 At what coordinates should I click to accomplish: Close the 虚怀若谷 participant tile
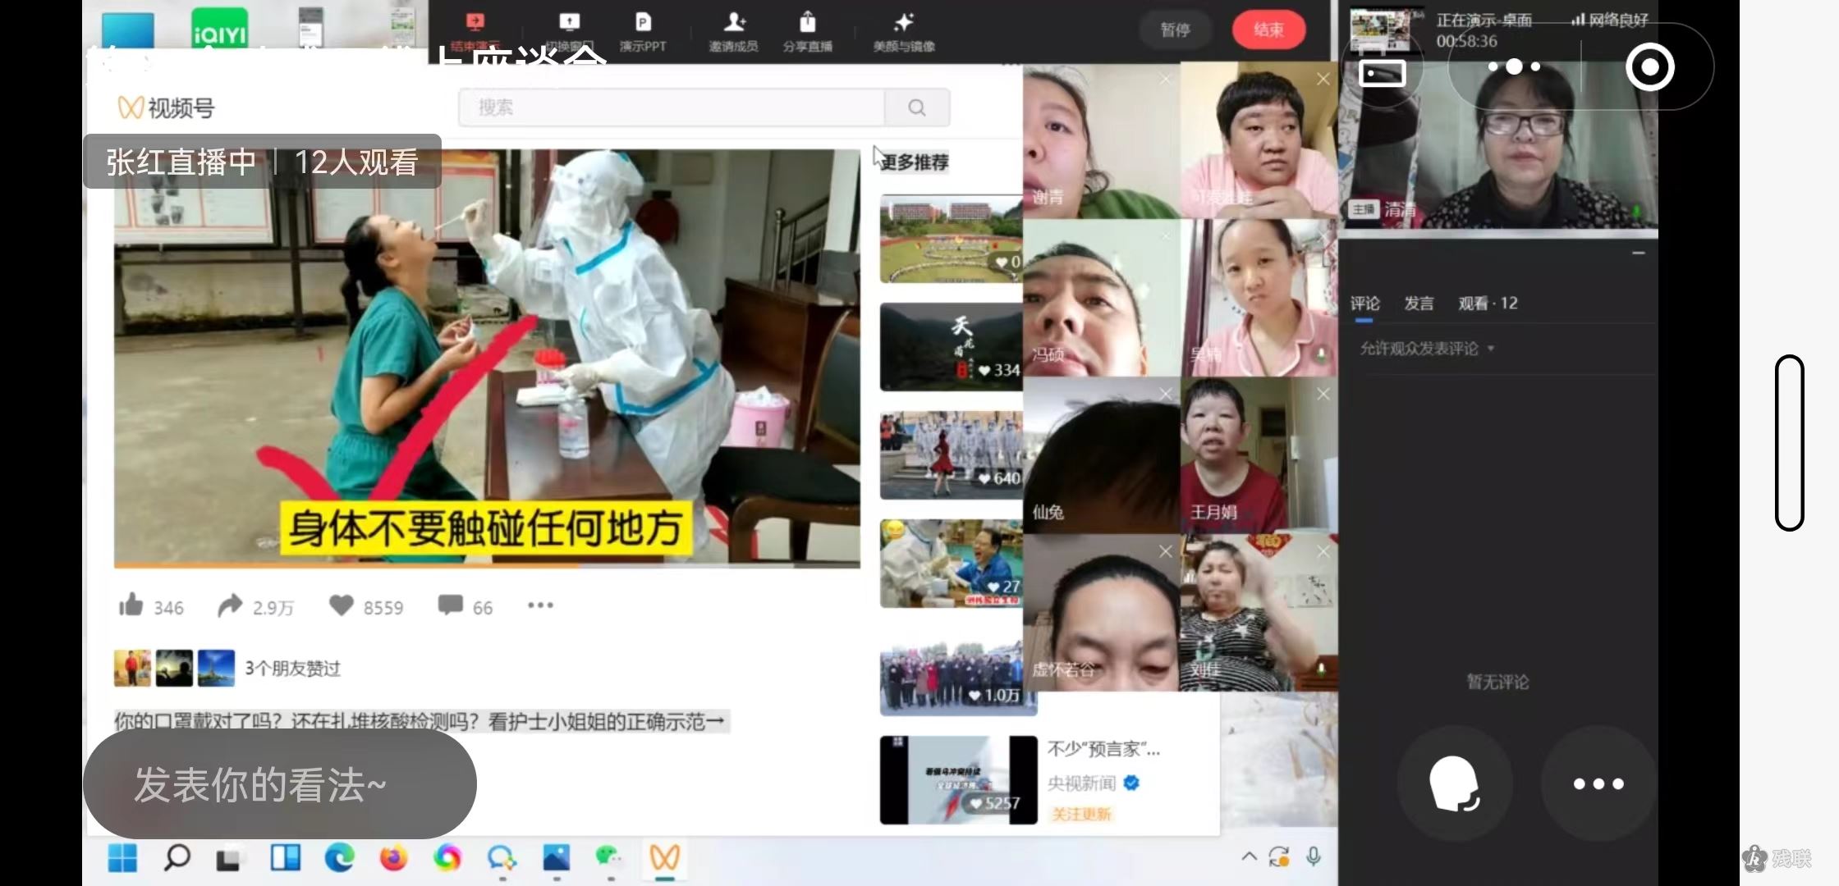(x=1166, y=551)
